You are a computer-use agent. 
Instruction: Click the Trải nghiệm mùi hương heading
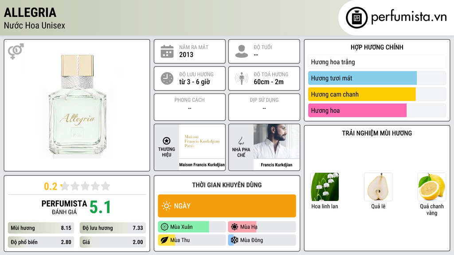pos(377,133)
